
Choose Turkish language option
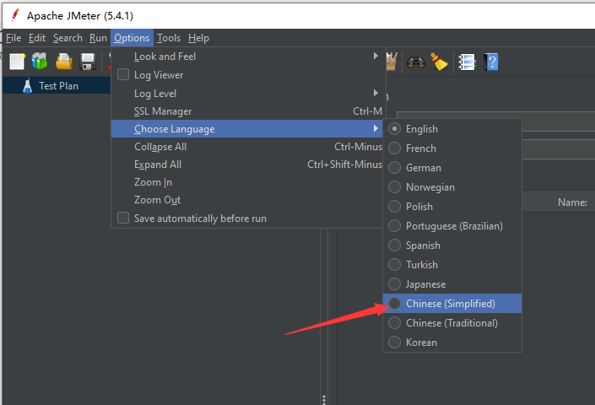click(x=452, y=265)
